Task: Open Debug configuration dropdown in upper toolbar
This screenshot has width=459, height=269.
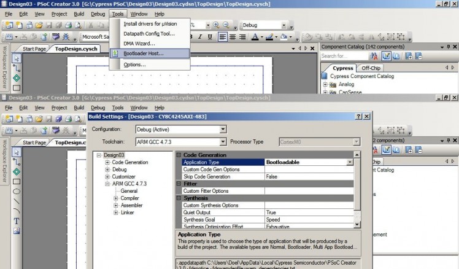Action: [x=284, y=26]
